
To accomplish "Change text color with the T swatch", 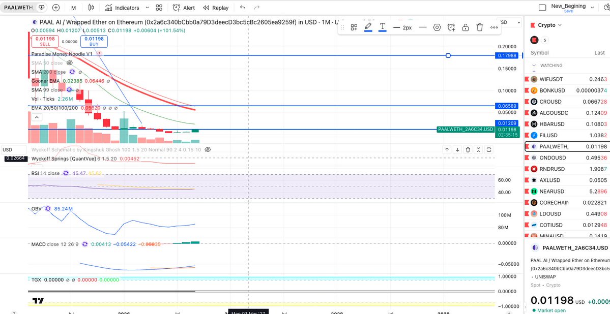I will click(383, 27).
